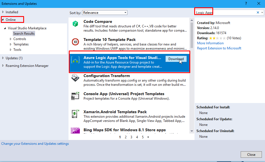Go to results page 3
265x162 pixels.
tap(131, 137)
